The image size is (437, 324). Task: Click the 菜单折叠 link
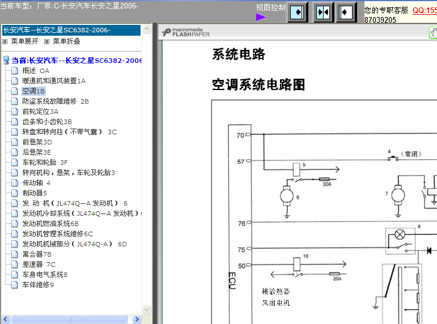click(x=67, y=41)
